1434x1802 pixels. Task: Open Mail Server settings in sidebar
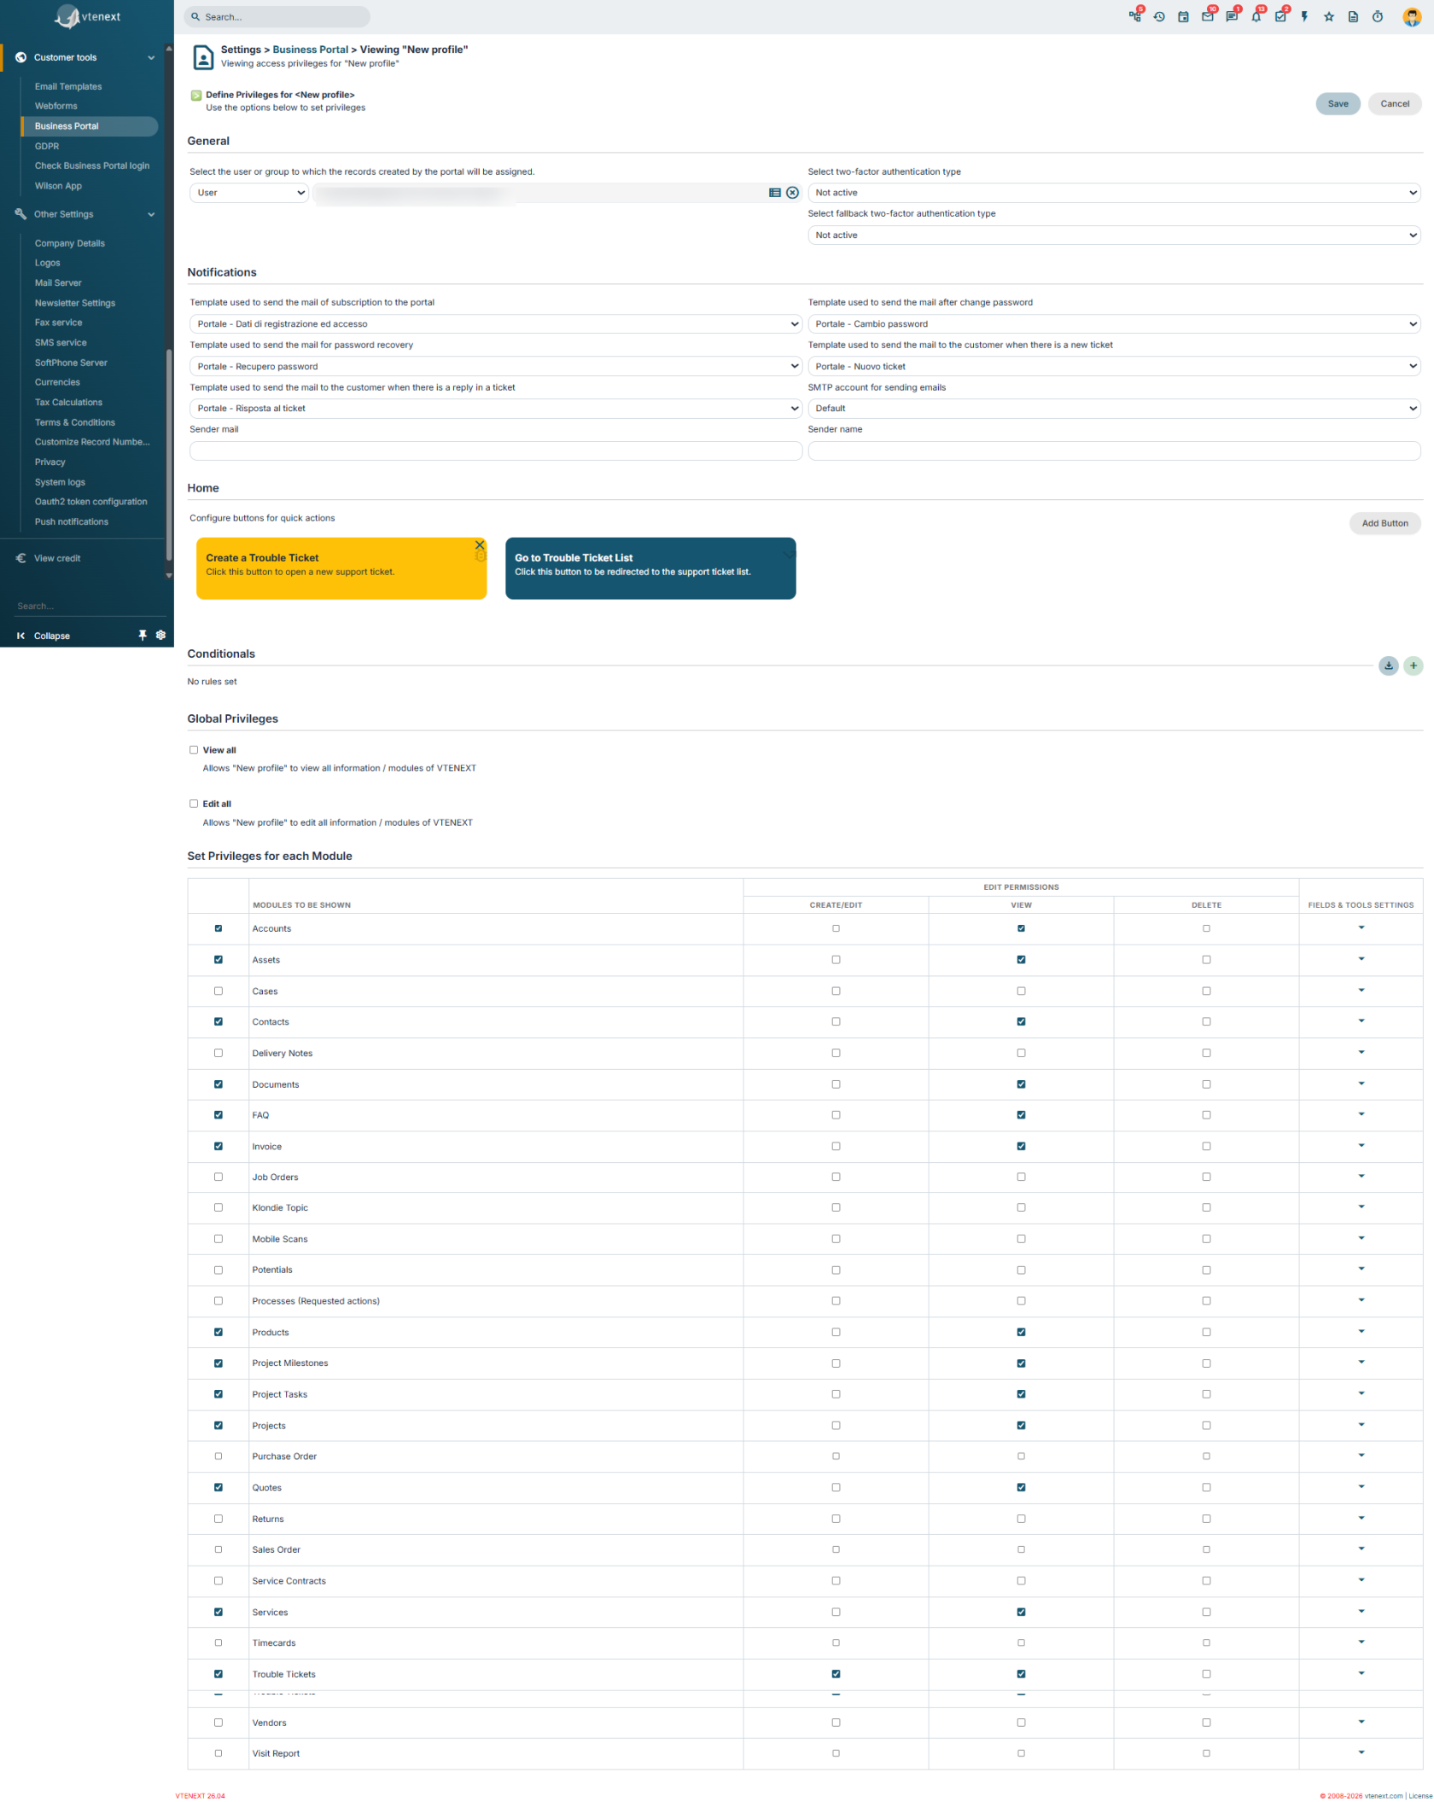pyautogui.click(x=58, y=283)
